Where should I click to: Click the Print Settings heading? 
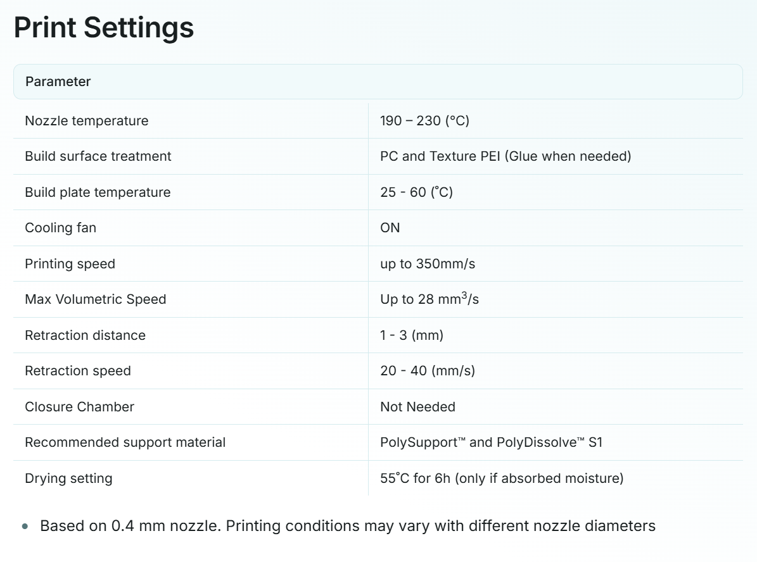point(104,28)
